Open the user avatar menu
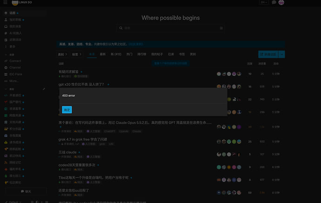The width and height of the screenshot is (321, 203). [281, 2]
